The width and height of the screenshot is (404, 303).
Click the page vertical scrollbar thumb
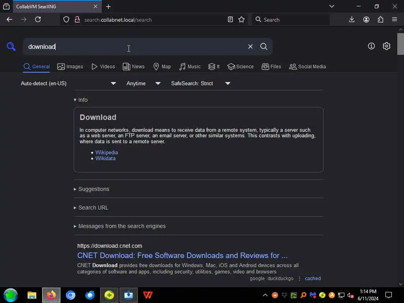pos(400,44)
